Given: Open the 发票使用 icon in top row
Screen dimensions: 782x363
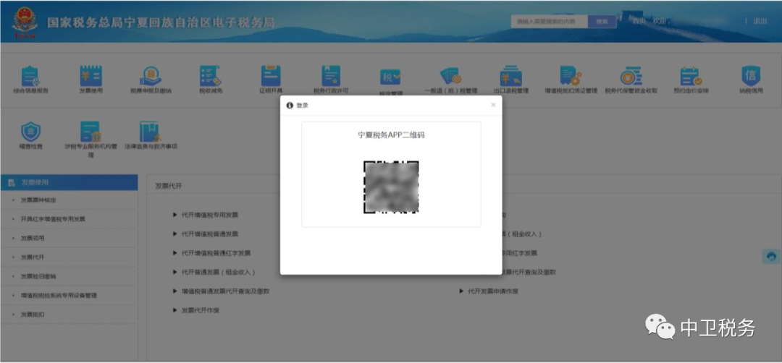Looking at the screenshot, I should pyautogui.click(x=91, y=76).
